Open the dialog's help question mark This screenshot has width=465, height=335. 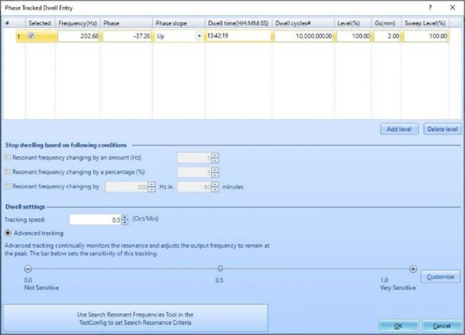click(x=430, y=8)
